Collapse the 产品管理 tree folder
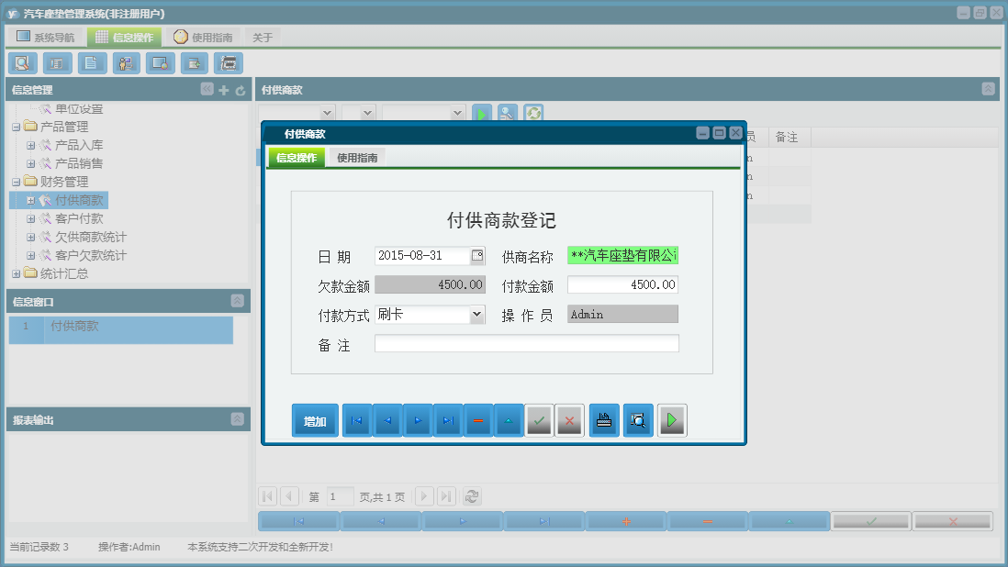Screen dimensions: 1008x567 pos(17,128)
